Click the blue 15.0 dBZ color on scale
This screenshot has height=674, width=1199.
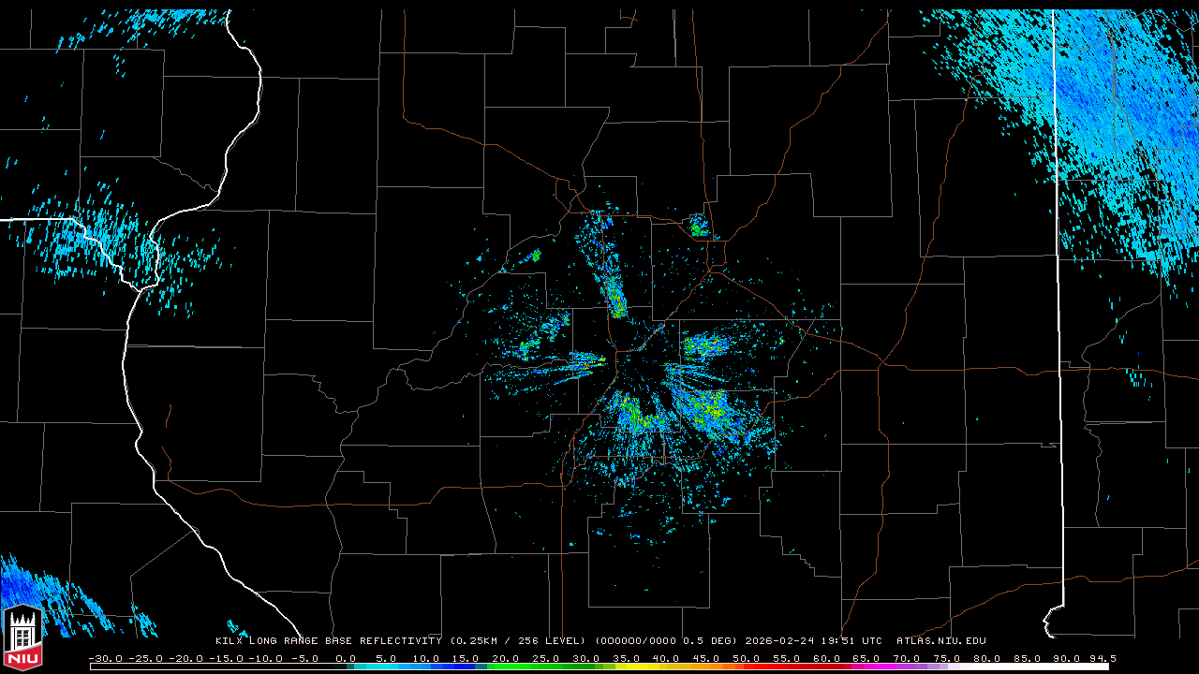[466, 667]
